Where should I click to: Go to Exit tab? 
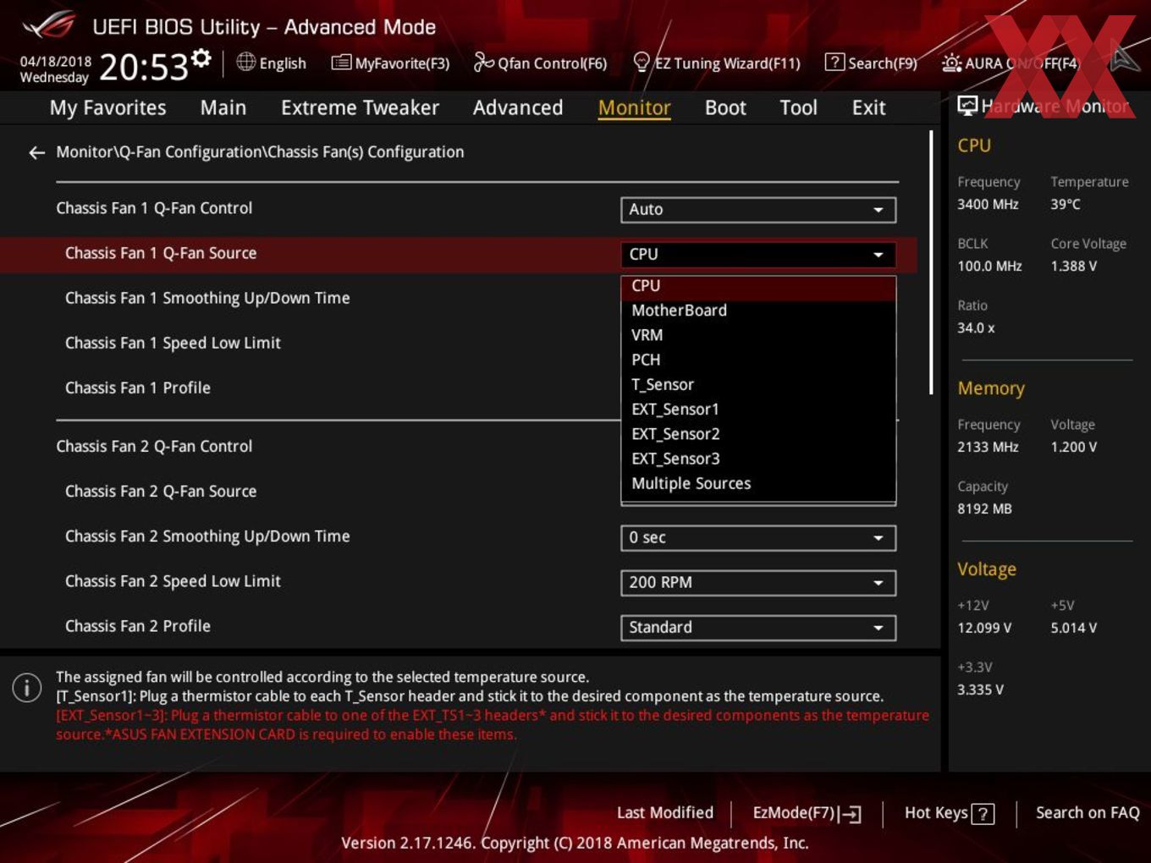click(x=868, y=108)
